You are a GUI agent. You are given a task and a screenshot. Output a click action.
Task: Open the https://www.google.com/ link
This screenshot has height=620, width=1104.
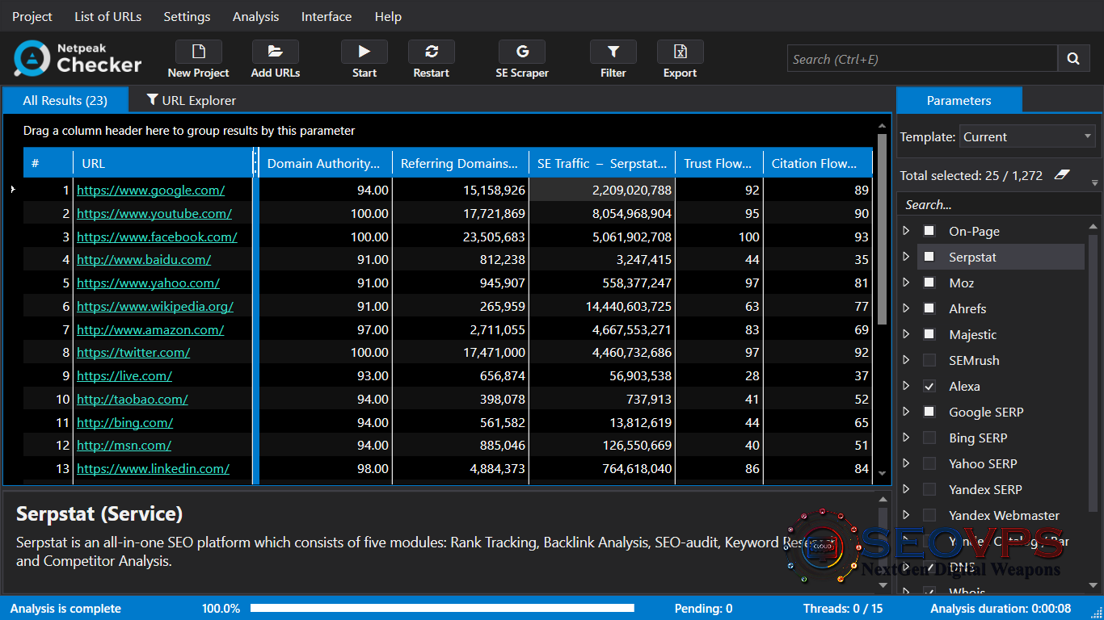tap(151, 190)
